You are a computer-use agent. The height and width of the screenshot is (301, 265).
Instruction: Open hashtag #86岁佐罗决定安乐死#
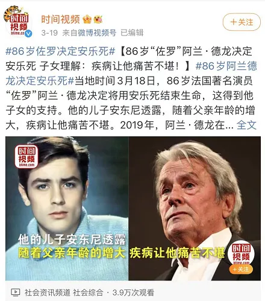point(60,51)
